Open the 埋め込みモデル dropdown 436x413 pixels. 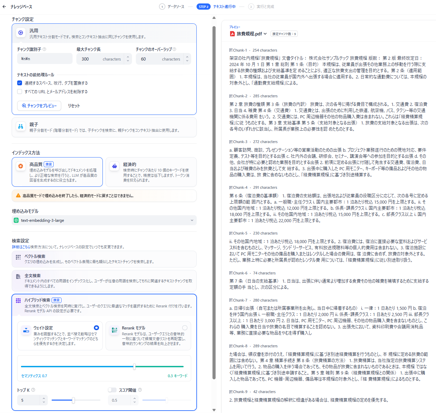(x=104, y=220)
